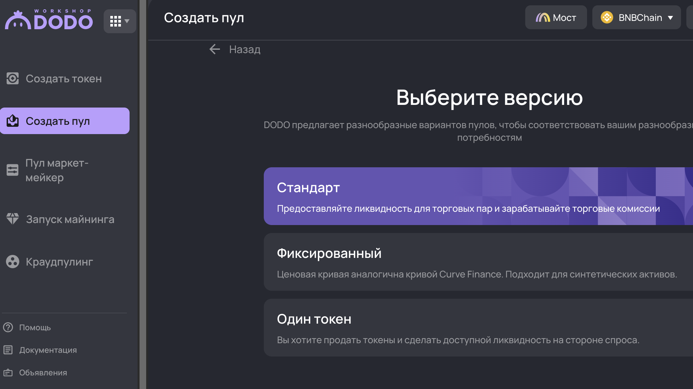The width and height of the screenshot is (693, 389).
Task: Click the back arrow icon
Action: (x=215, y=49)
